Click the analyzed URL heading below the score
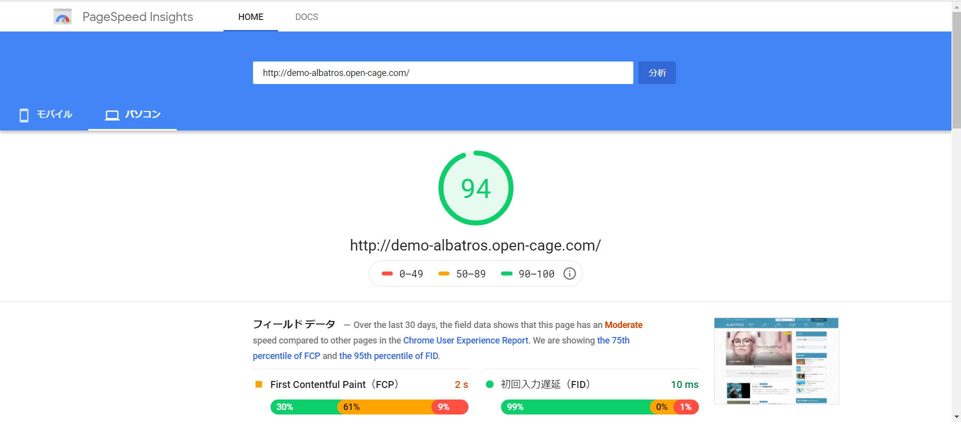 [x=475, y=245]
